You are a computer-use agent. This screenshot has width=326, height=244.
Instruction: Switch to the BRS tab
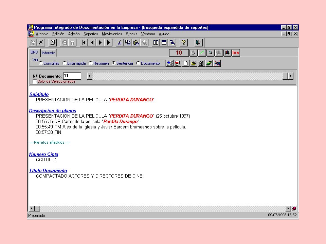tap(34, 52)
